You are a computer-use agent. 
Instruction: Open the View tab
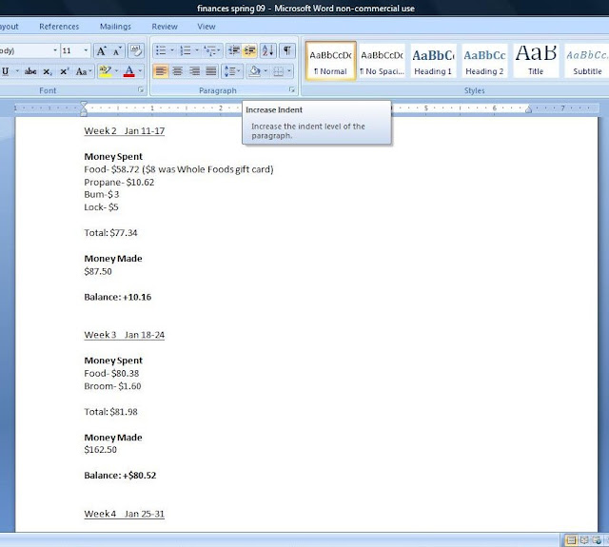[206, 27]
